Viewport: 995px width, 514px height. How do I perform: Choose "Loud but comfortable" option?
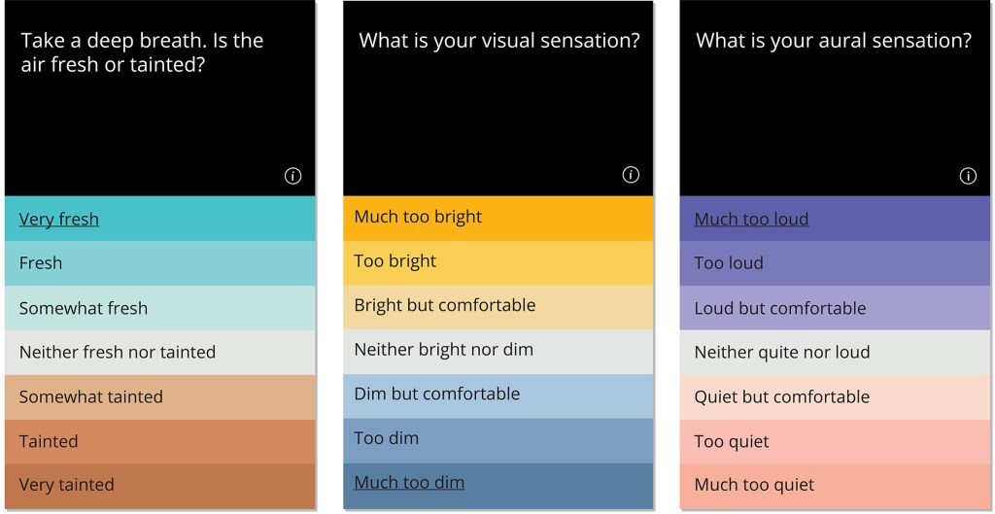(780, 308)
